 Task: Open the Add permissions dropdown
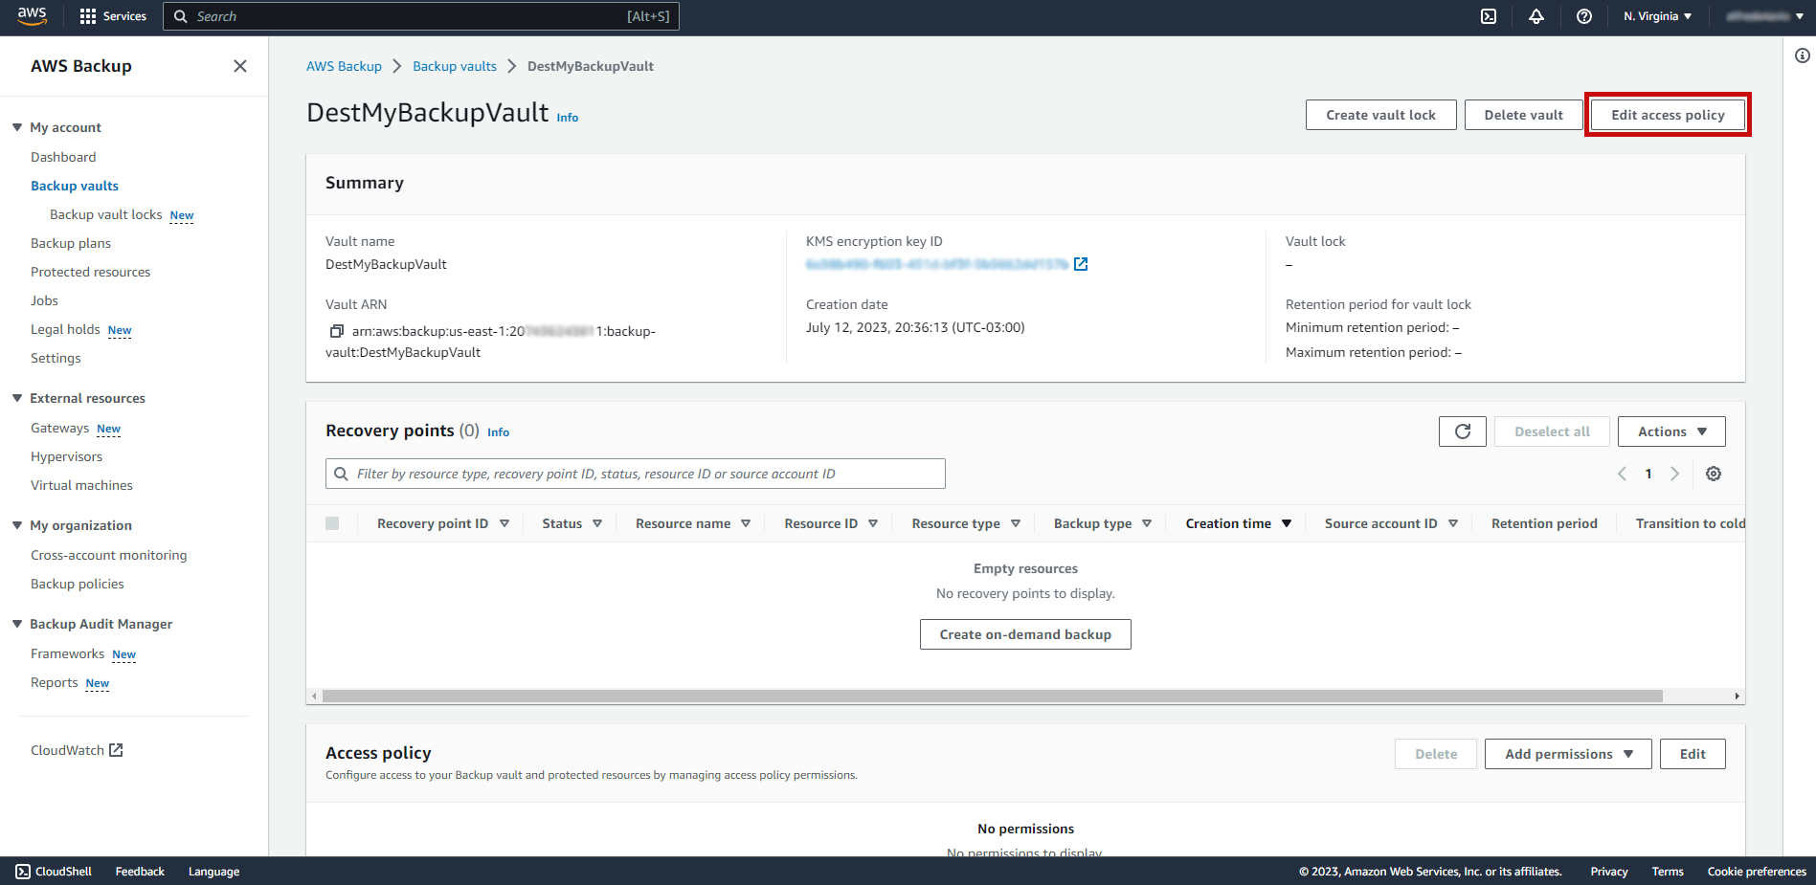[x=1568, y=754]
